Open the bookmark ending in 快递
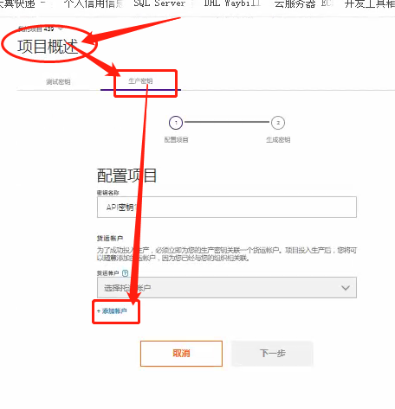Screen dimensions: 395x409 (x=18, y=3)
